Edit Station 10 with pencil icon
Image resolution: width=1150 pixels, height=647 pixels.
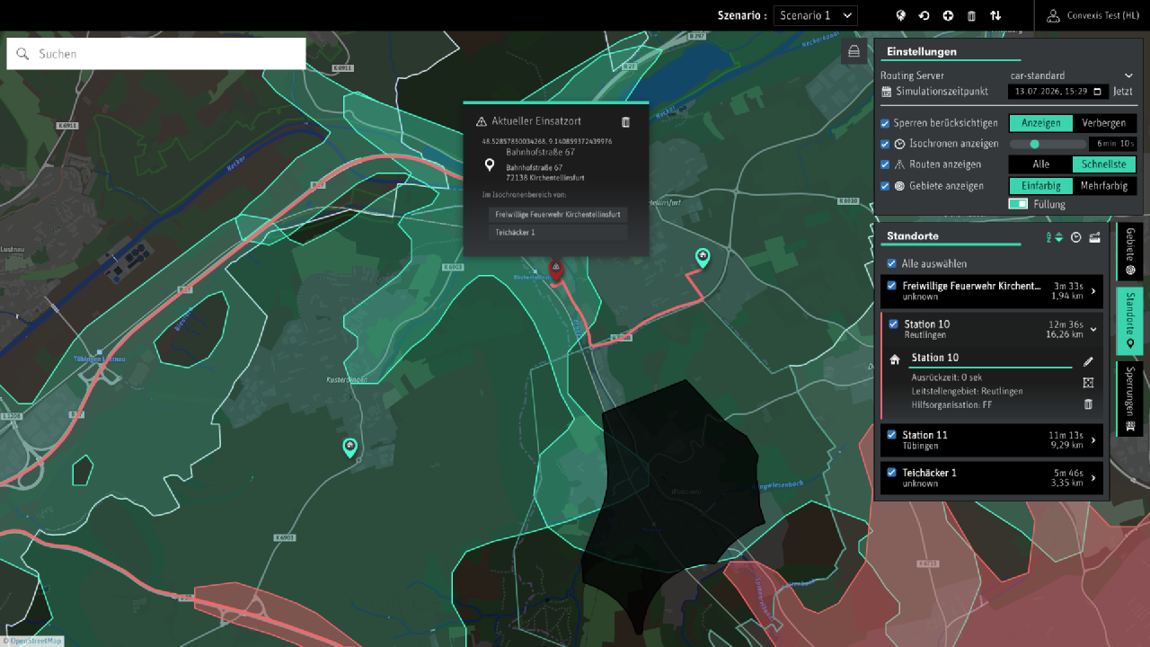point(1088,361)
